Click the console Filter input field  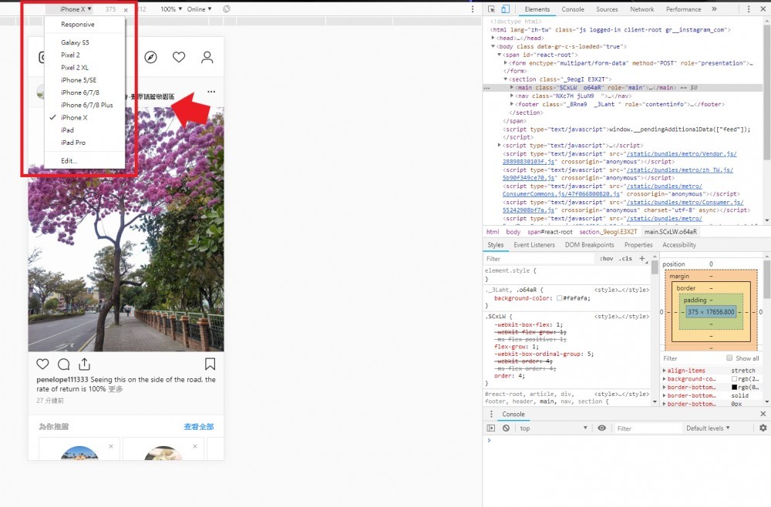(x=647, y=428)
